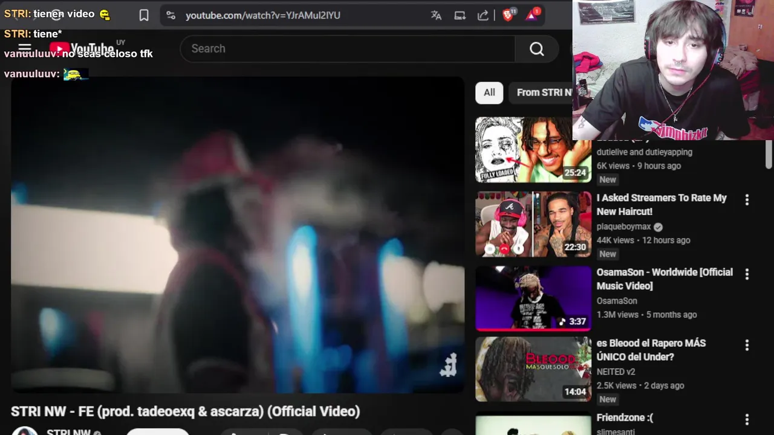Open 'I Asked Streamers To Rate My New Haircut!' title
The width and height of the screenshot is (774, 435).
pyautogui.click(x=662, y=205)
